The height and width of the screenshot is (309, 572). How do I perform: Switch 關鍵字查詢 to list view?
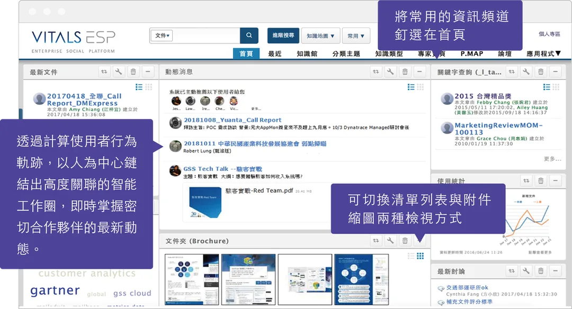[547, 87]
